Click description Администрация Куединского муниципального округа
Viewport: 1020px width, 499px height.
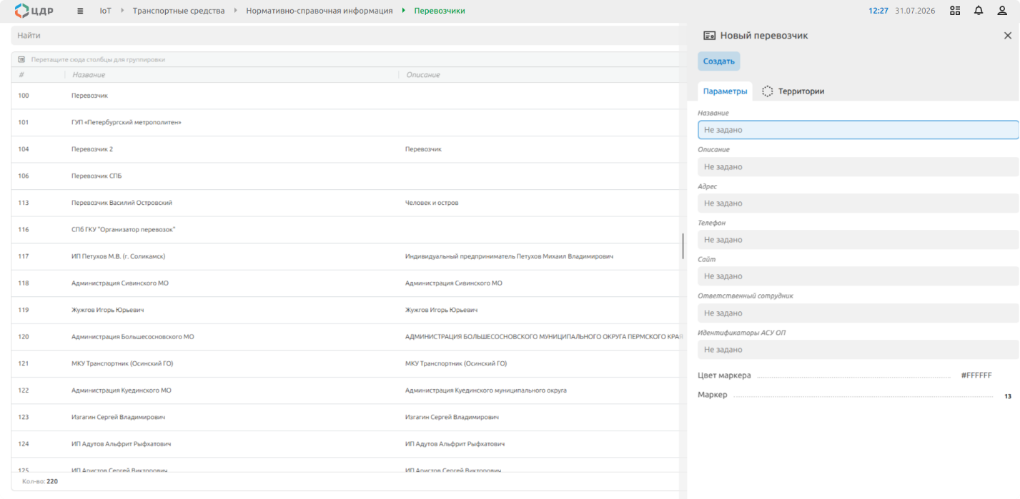point(486,390)
